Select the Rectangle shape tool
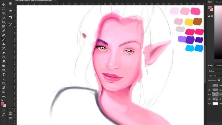 point(3,83)
